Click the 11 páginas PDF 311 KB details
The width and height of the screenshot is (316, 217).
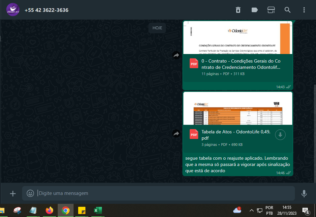pyautogui.click(x=223, y=74)
